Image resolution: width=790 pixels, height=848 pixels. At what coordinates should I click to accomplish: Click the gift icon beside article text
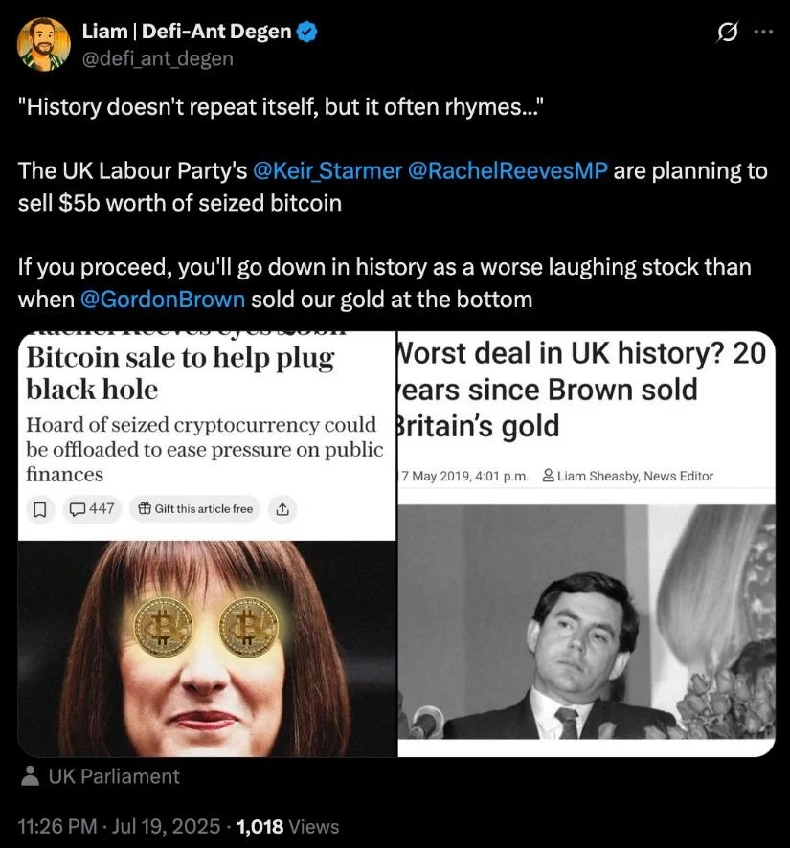tap(144, 509)
